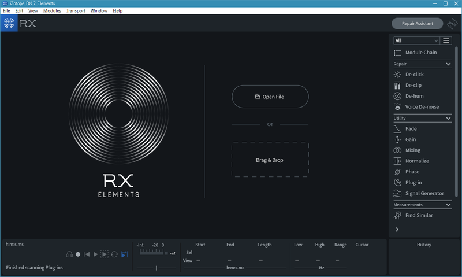Open the Mixing module icon
Screen dimensions: 462x277
click(397, 150)
